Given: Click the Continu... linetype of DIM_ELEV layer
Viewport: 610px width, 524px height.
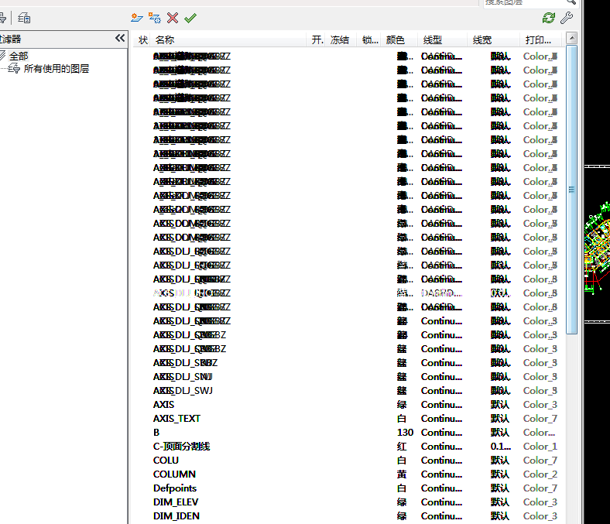Looking at the screenshot, I should click(x=441, y=502).
